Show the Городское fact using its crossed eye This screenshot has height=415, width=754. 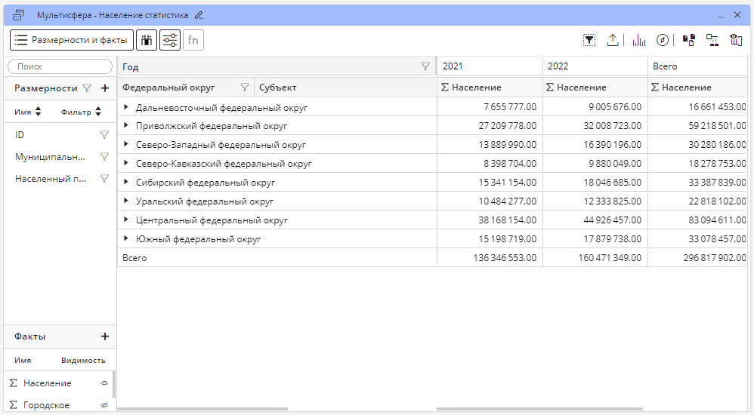105,405
